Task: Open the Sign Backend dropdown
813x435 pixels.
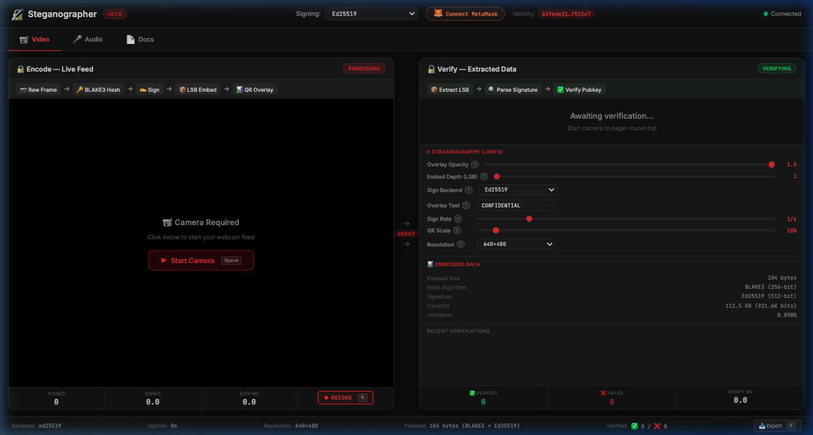Action: point(517,190)
